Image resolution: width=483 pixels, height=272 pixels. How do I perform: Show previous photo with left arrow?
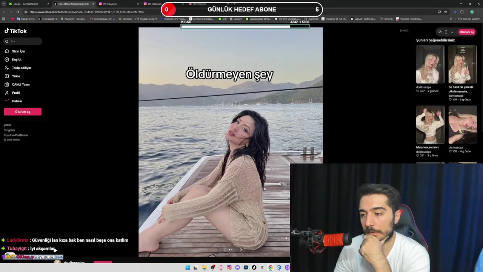tap(220, 250)
